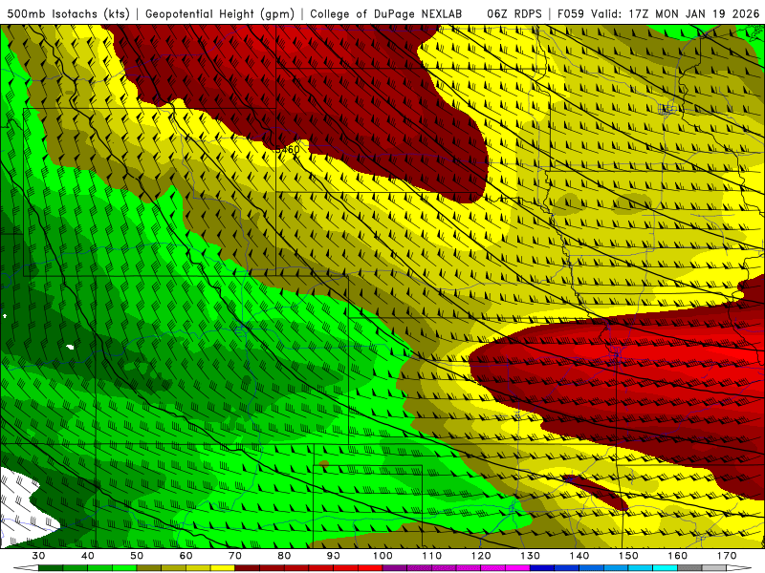Select the cyan swatch just below 160 kts
The width and height of the screenshot is (765, 573).
click(666, 568)
